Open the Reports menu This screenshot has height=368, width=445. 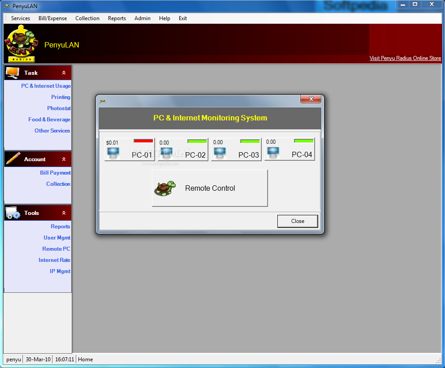tap(117, 18)
